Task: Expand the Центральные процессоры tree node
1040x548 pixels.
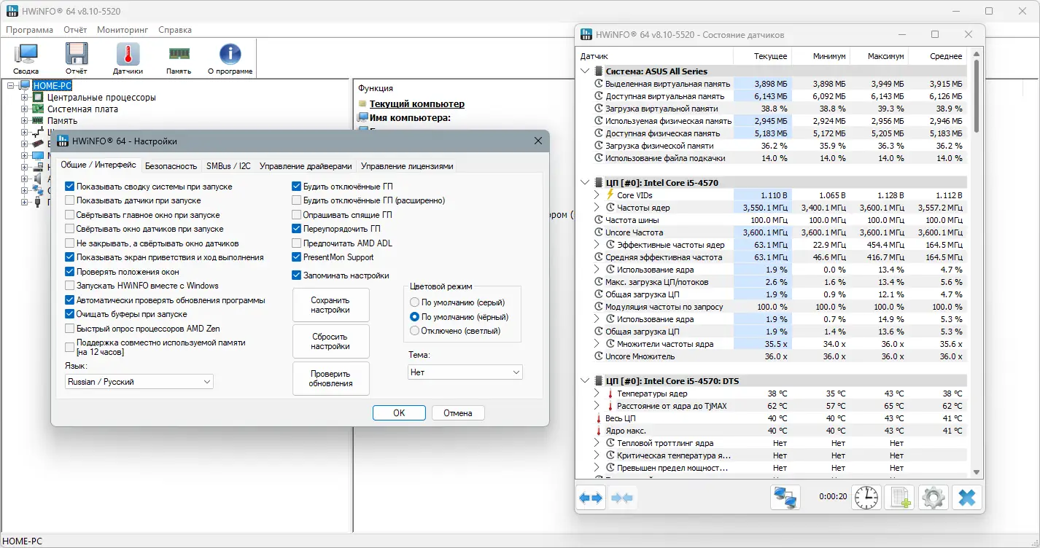Action: pos(25,98)
